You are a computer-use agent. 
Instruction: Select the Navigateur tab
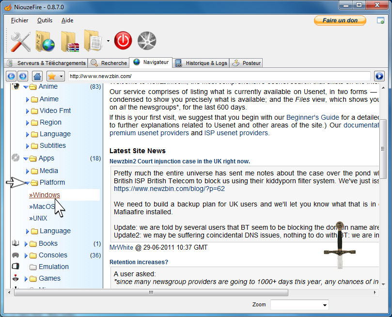pyautogui.click(x=151, y=62)
